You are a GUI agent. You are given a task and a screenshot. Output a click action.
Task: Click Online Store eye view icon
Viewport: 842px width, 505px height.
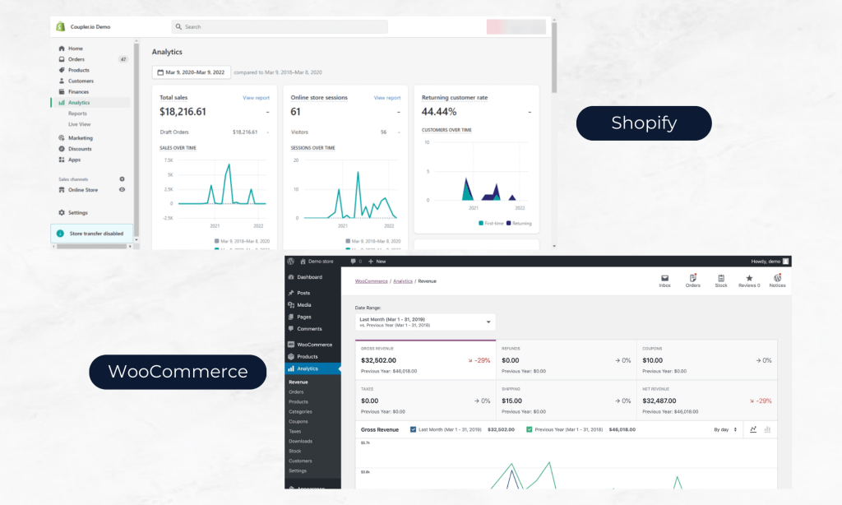click(x=122, y=190)
